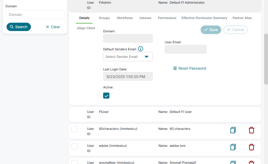Click the vertical page scrollbar
268x164 pixels.
pos(266,59)
